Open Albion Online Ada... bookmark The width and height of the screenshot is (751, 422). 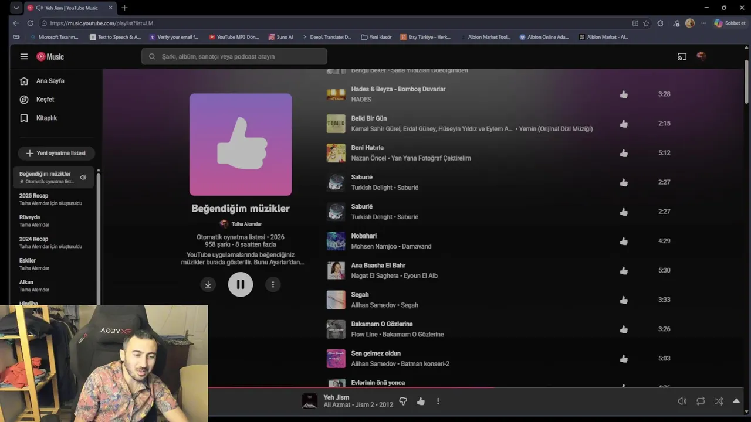point(544,37)
